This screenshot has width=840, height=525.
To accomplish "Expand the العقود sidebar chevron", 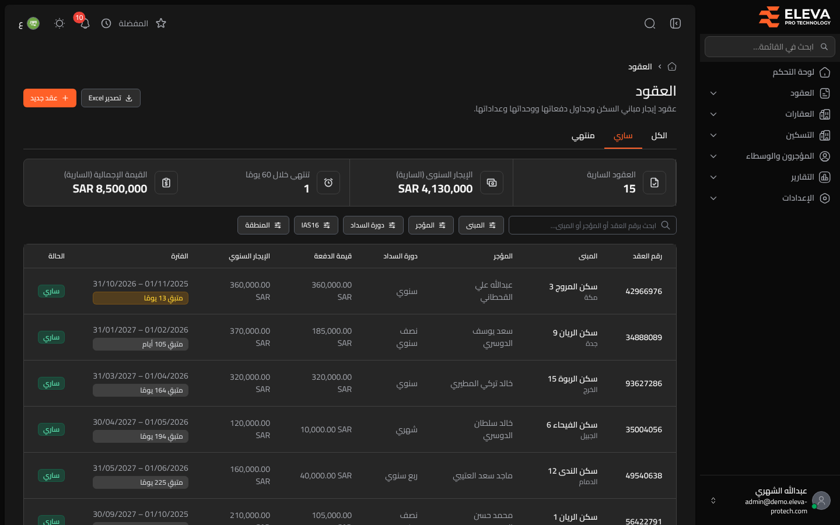I will click(713, 93).
